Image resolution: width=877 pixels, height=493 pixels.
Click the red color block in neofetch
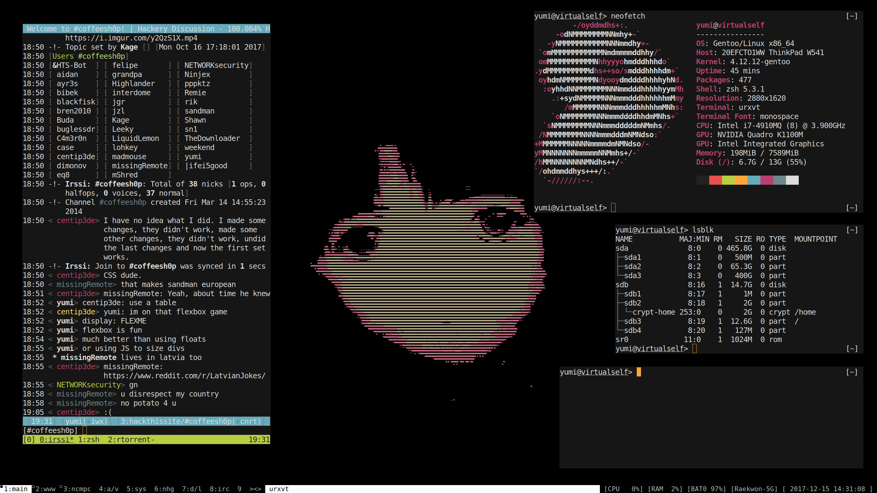click(715, 180)
